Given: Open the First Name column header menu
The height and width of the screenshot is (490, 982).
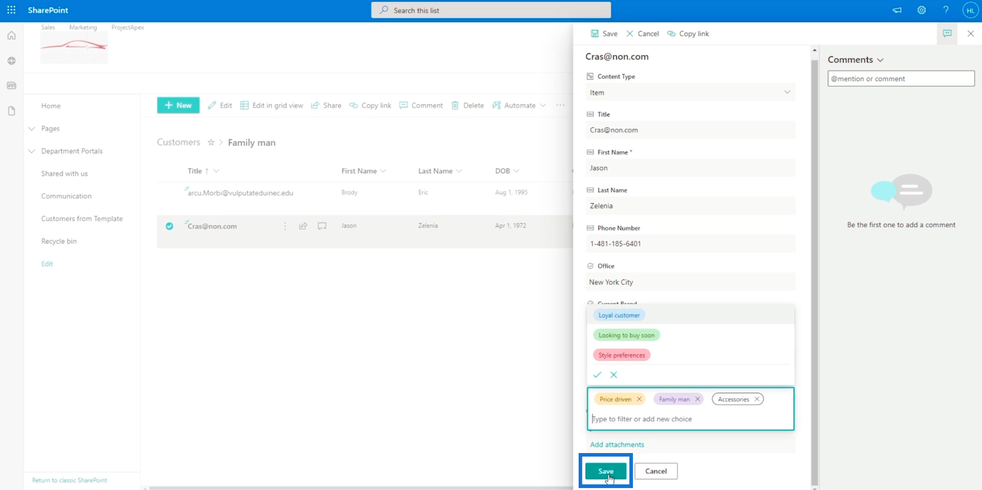Looking at the screenshot, I should point(383,171).
